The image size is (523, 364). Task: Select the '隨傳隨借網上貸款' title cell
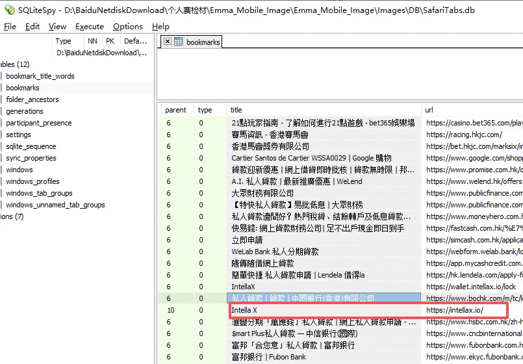point(324,263)
